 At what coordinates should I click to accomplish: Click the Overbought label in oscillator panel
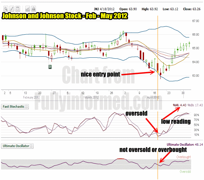click(x=183, y=157)
